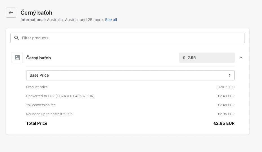Go back using the arrow button
262x152 pixels.
[x=11, y=13]
